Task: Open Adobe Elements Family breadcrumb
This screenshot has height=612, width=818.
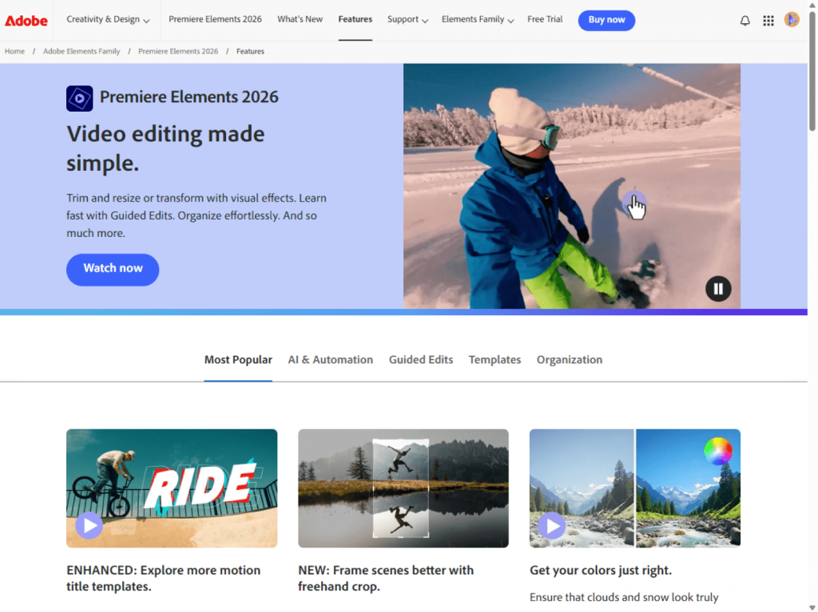Action: [x=81, y=51]
